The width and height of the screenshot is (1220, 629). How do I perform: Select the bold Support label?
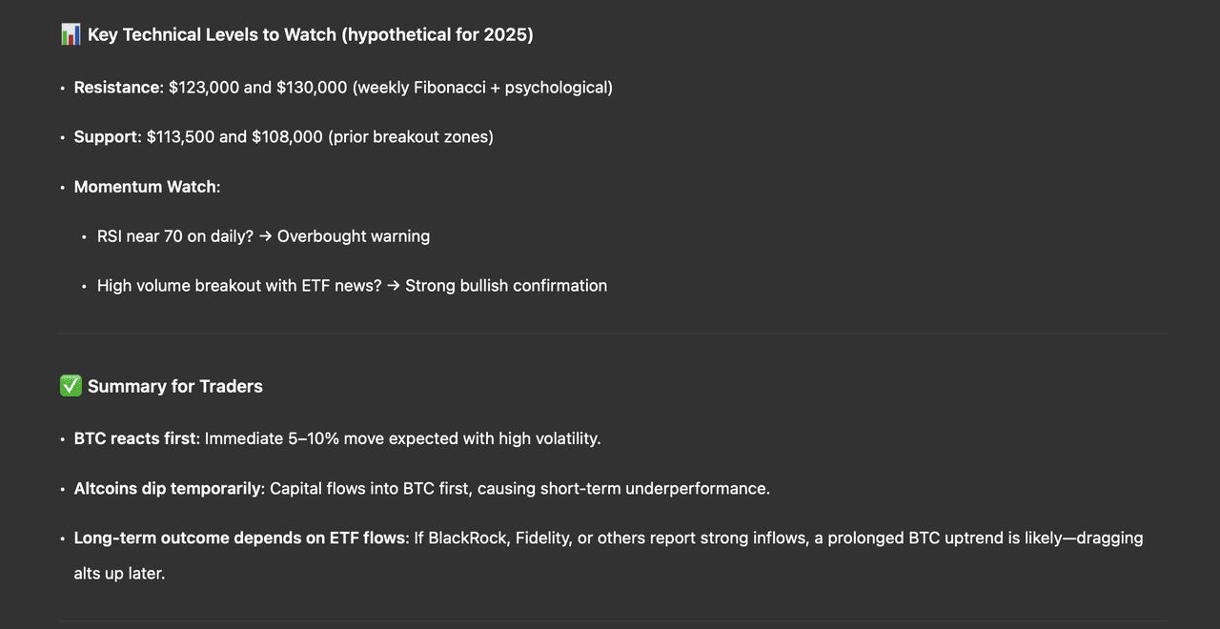(x=106, y=137)
